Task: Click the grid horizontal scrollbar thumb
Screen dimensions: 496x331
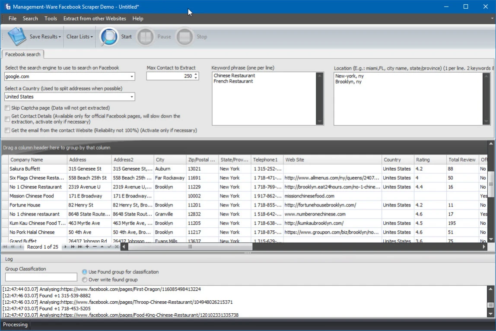Action: (191, 247)
